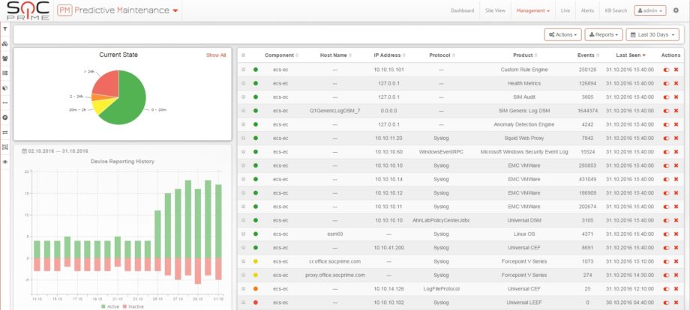Remove the Universal DSM entry
690x310 pixels.
coord(676,220)
